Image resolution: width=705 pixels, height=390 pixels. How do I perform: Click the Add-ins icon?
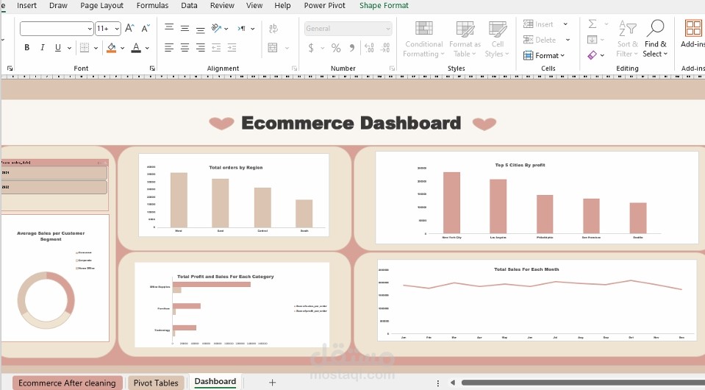pos(693,28)
